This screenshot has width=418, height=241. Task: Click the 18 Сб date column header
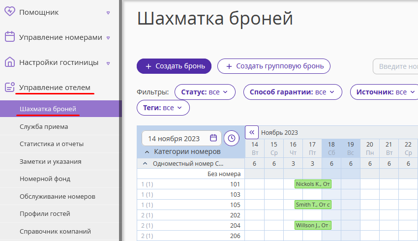coord(331,149)
